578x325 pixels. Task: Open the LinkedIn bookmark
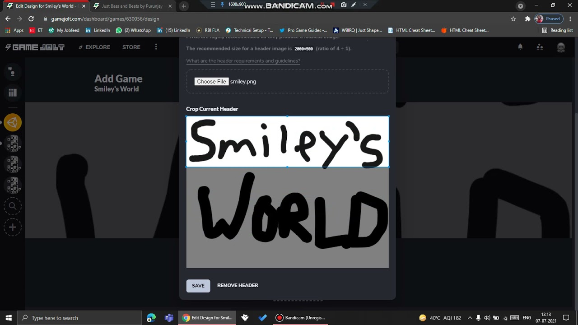[98, 30]
